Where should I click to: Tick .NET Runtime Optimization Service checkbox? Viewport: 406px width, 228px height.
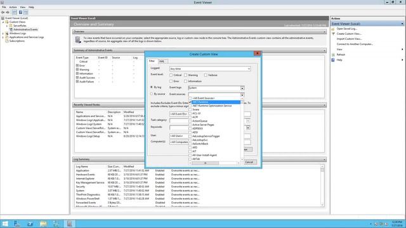(190, 106)
